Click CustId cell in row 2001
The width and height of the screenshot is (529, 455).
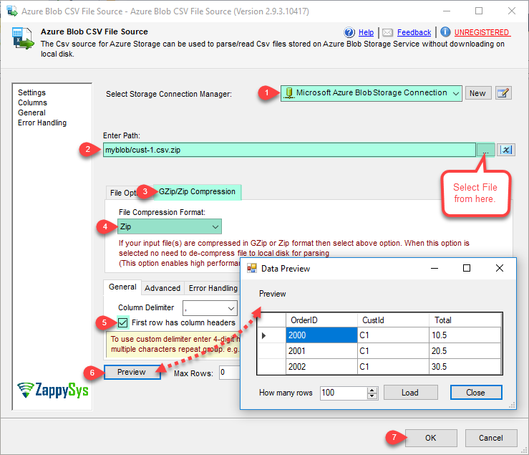[x=394, y=351]
